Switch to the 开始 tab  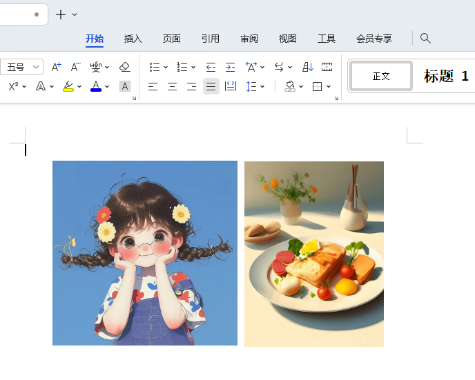(95, 39)
